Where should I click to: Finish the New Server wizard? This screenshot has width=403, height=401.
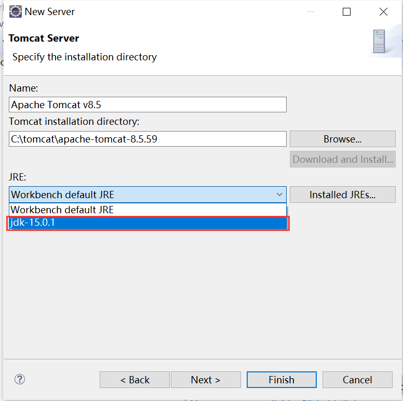(281, 380)
